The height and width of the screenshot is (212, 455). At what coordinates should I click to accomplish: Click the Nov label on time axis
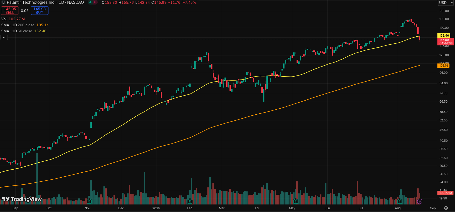87,208
